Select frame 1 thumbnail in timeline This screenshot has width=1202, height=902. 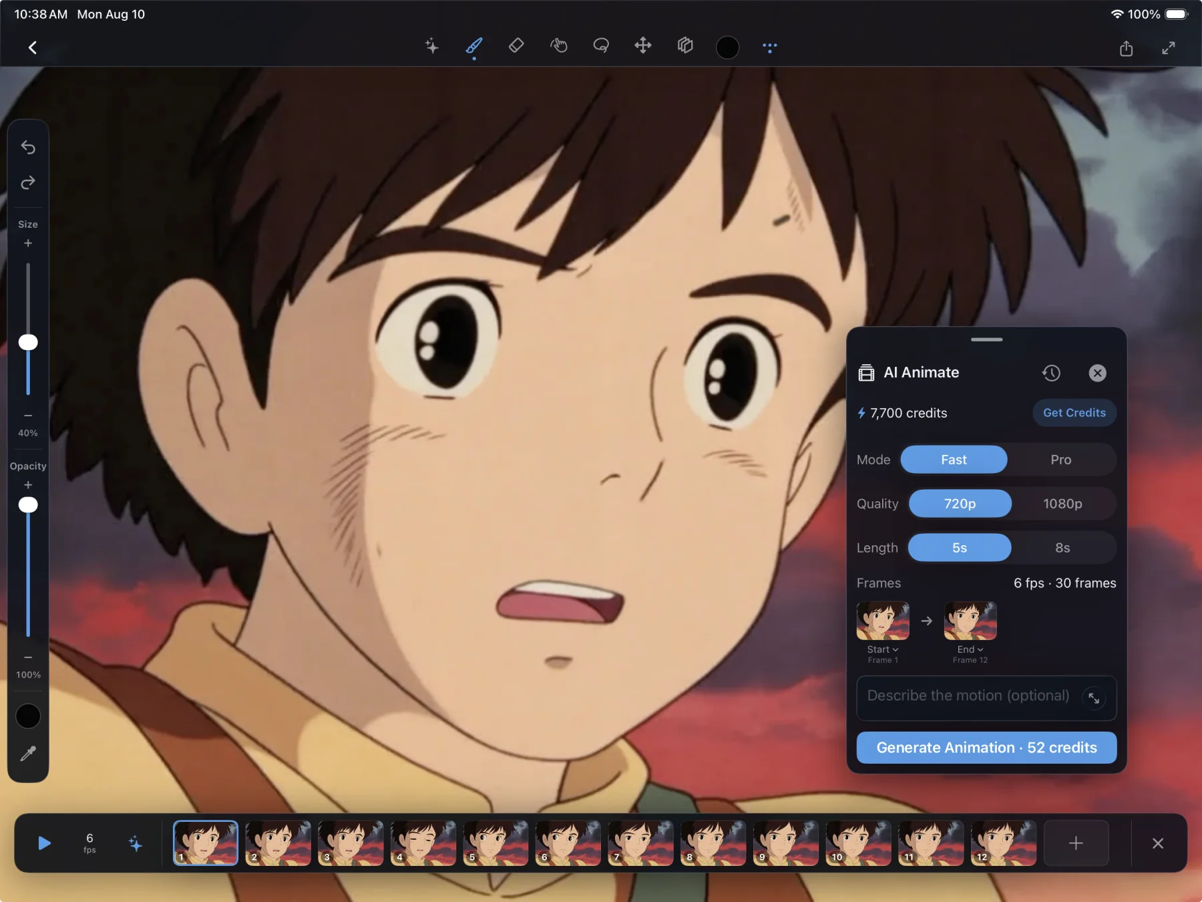206,843
